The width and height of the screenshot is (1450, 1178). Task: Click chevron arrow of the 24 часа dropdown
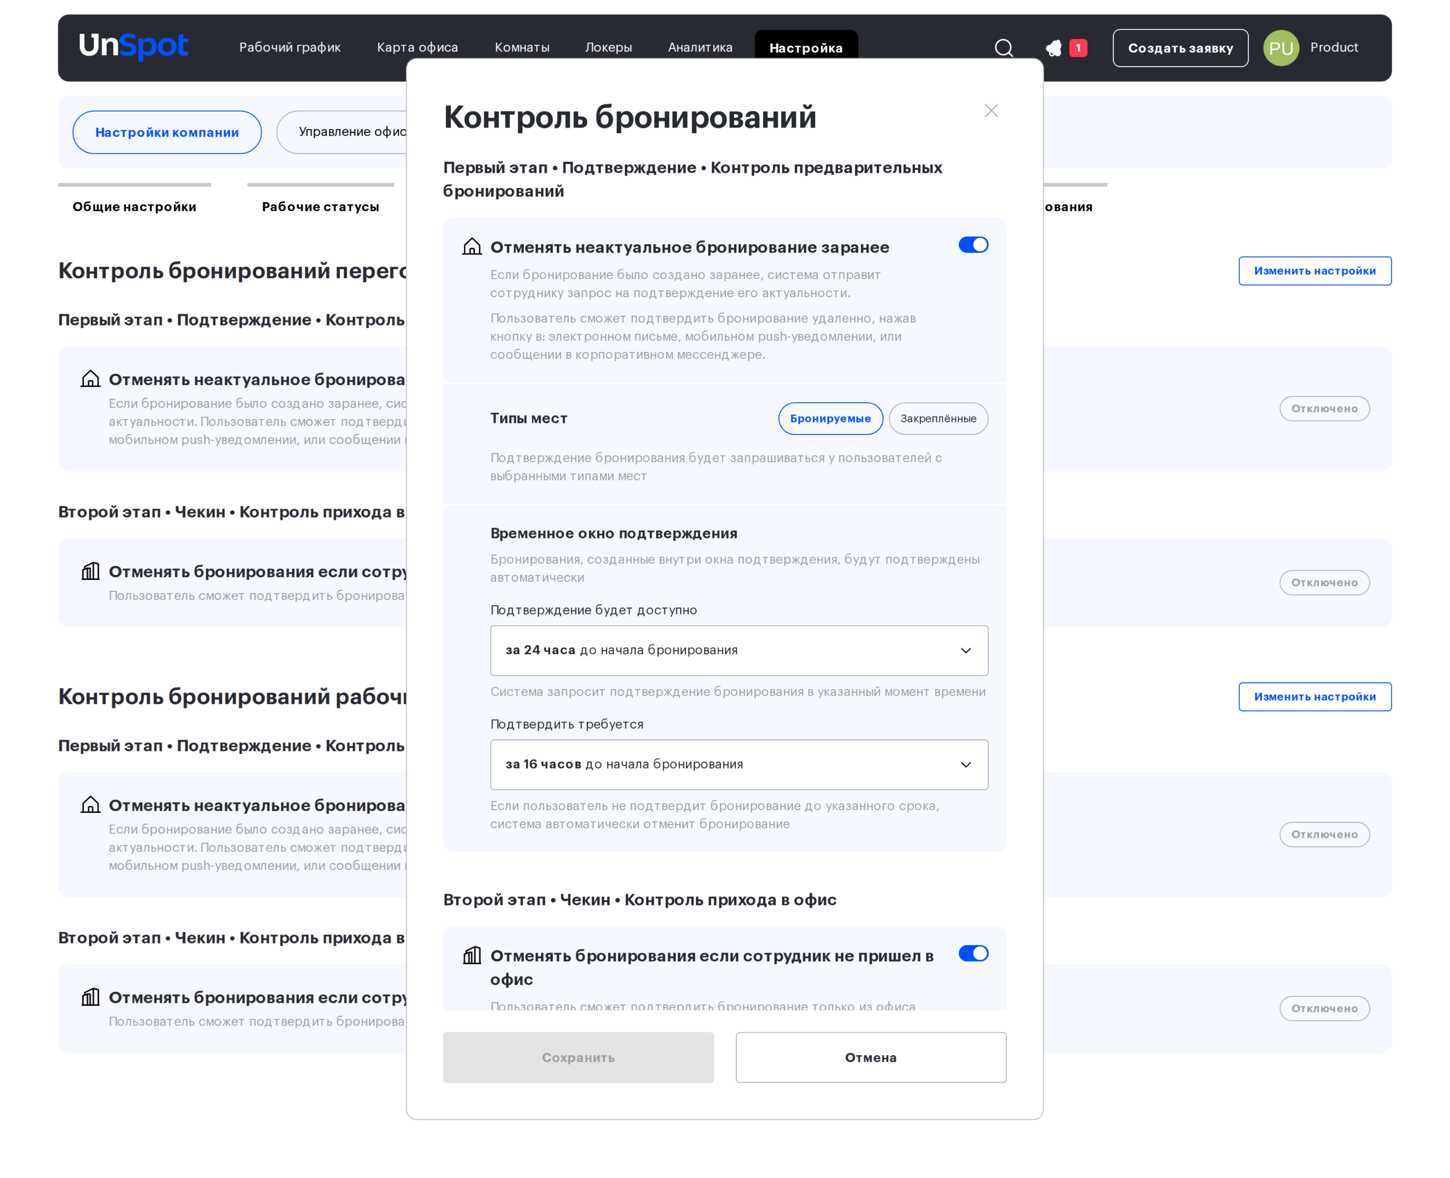pos(966,650)
